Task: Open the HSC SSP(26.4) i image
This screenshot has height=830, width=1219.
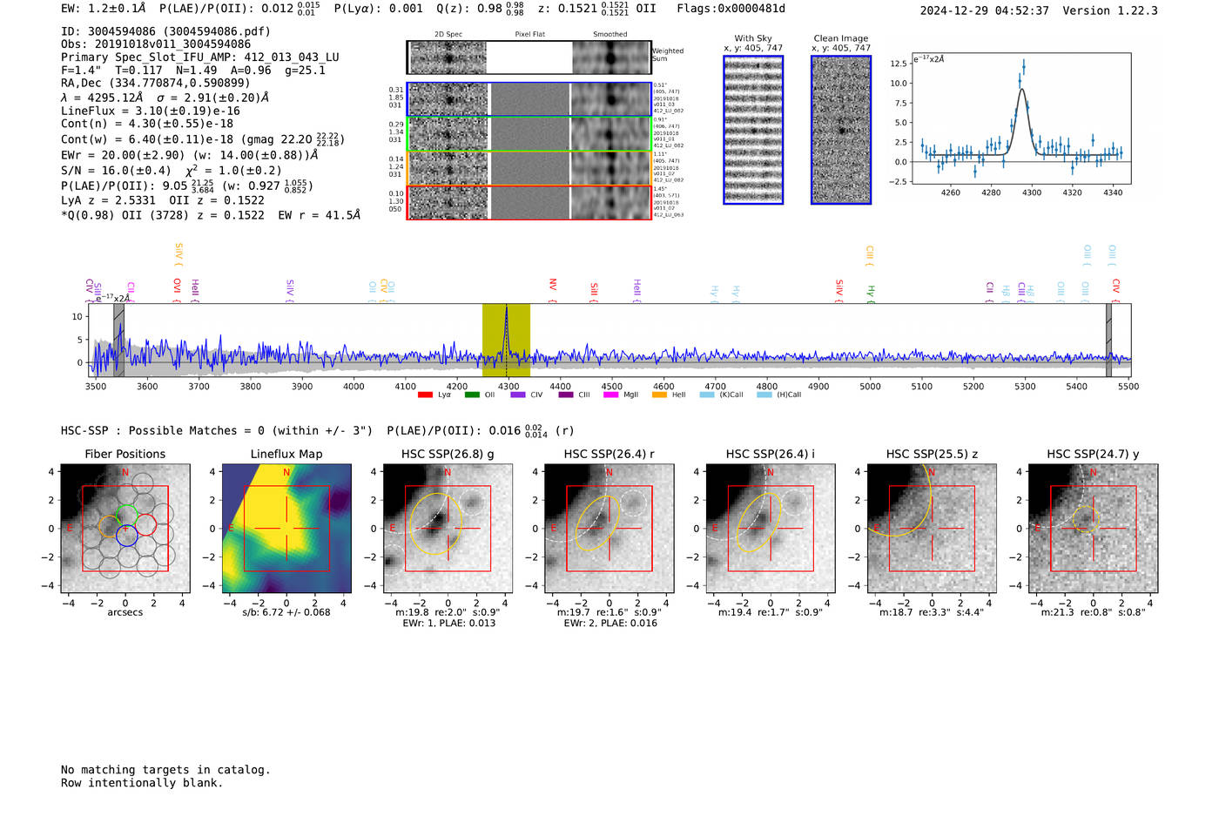Action: 771,529
